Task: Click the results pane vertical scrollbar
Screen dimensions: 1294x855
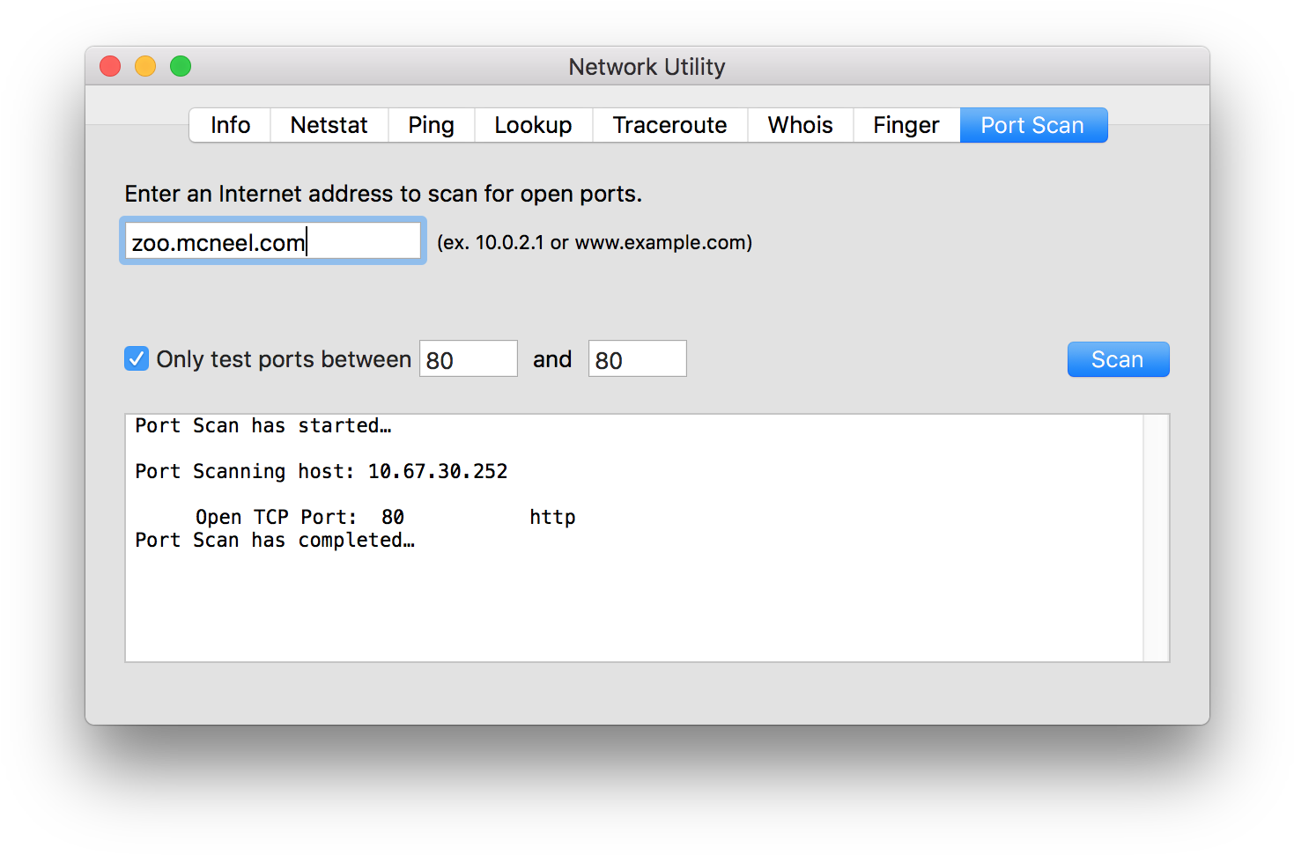Action: click(x=1156, y=537)
